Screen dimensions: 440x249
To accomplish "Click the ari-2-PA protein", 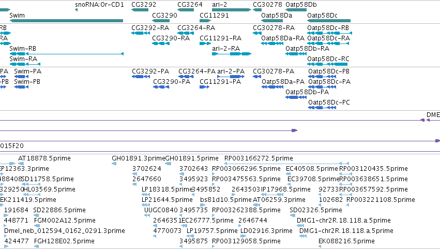I will (231, 77).
